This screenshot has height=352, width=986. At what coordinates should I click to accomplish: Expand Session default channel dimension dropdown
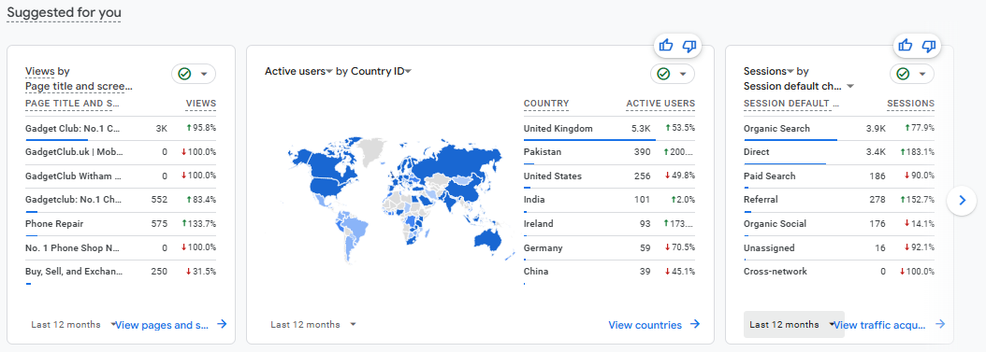pyautogui.click(x=799, y=87)
